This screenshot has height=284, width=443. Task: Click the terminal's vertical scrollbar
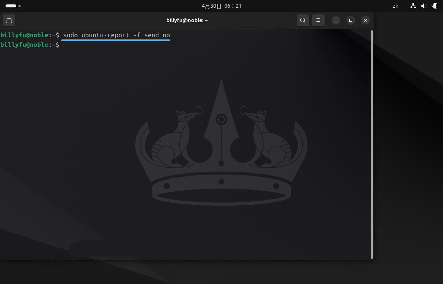tap(371, 144)
